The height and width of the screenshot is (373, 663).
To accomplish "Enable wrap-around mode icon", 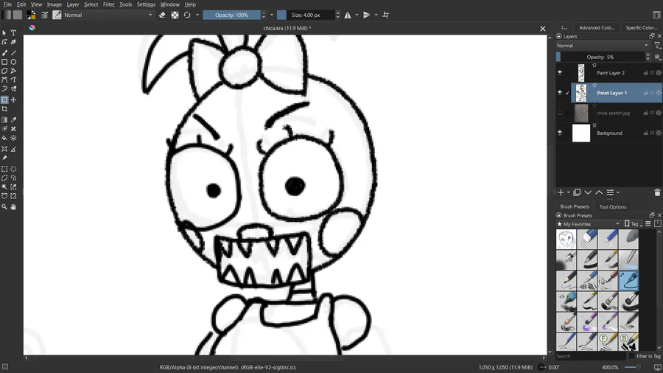I will (385, 15).
